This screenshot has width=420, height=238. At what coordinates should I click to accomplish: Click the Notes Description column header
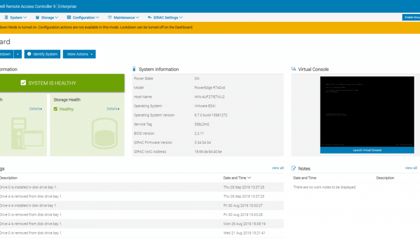click(x=385, y=178)
